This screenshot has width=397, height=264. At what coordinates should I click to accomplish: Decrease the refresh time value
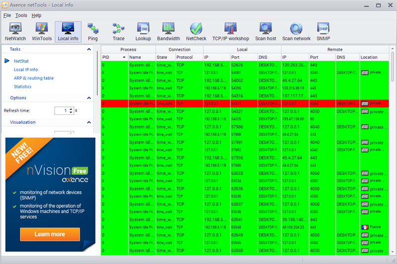coord(71,112)
